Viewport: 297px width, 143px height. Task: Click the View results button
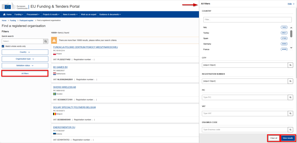288,138
